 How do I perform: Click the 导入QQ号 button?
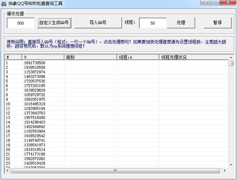(98, 23)
